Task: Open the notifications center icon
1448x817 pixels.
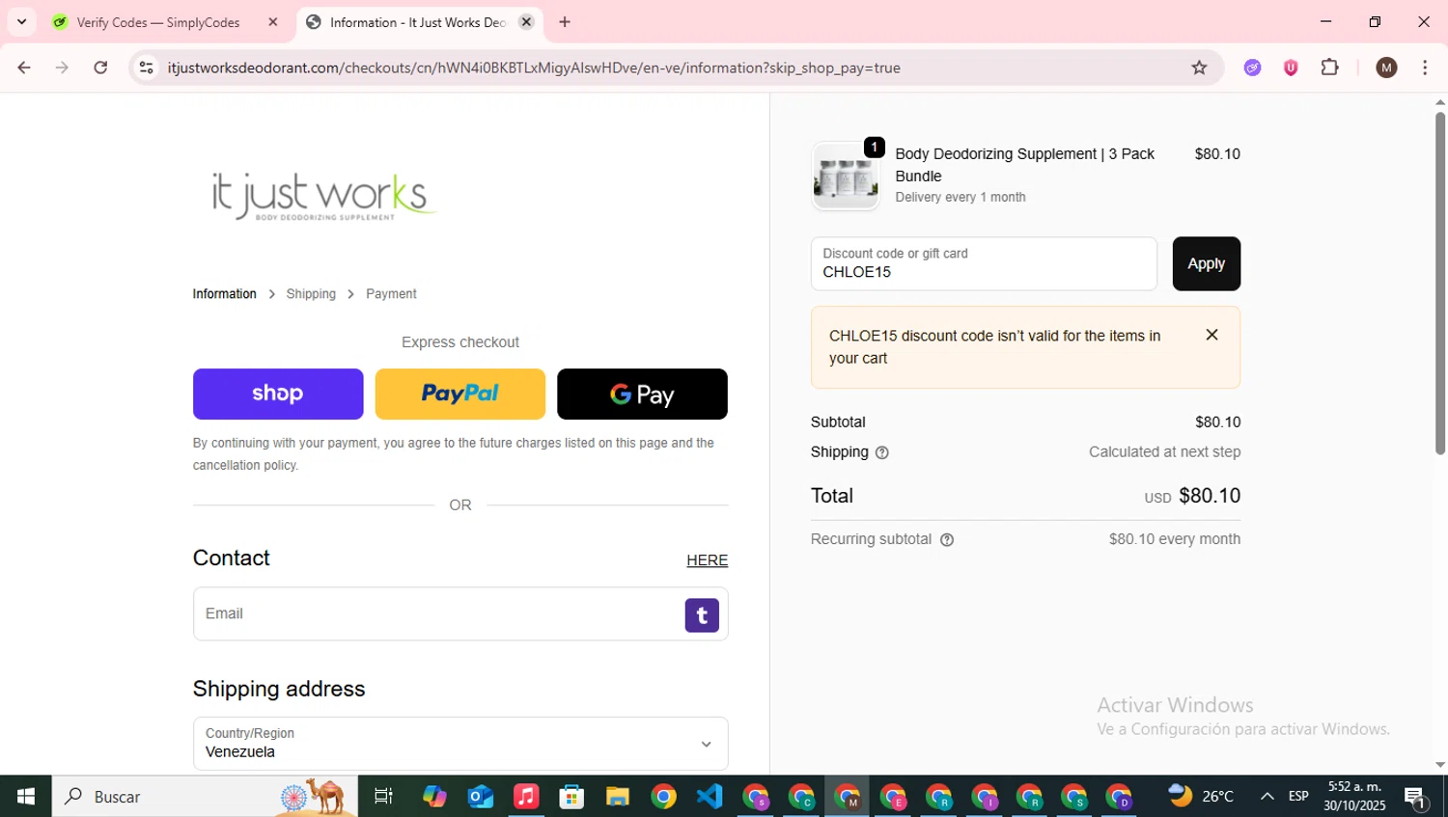Action: tap(1416, 797)
